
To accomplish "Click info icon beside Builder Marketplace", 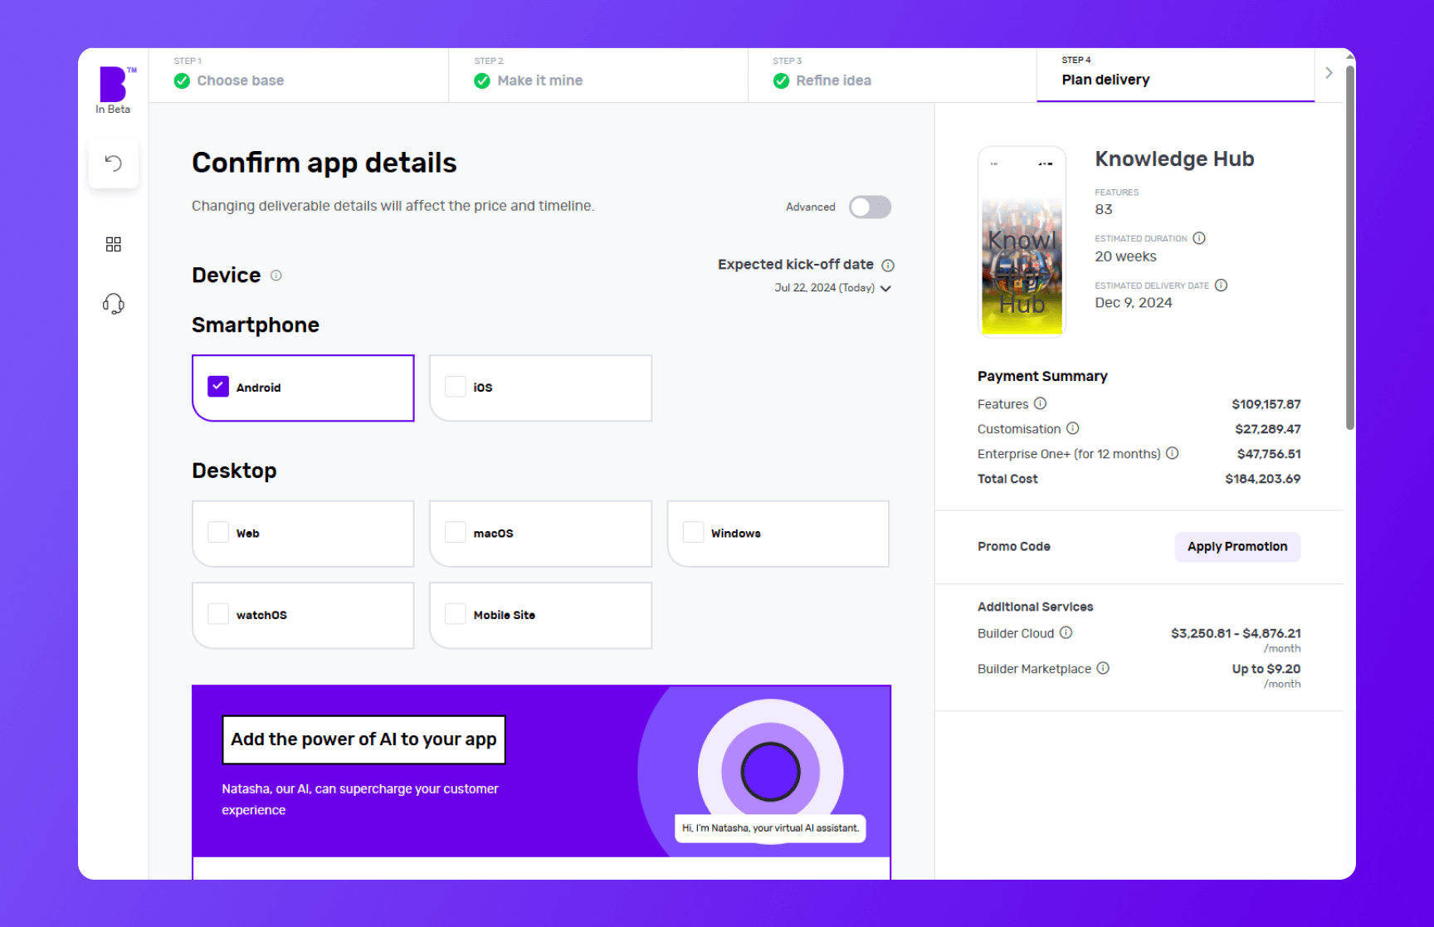I will point(1103,668).
